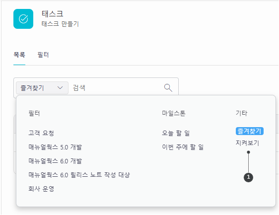Click the numbered callout marker 1
This screenshot has width=279, height=215.
click(248, 177)
